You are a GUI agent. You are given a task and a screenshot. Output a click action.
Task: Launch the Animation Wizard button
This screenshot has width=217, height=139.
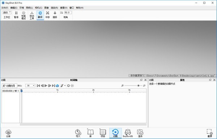pos(9,86)
